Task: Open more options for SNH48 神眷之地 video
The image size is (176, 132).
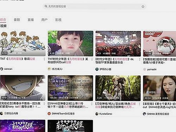Action: tap(92, 104)
